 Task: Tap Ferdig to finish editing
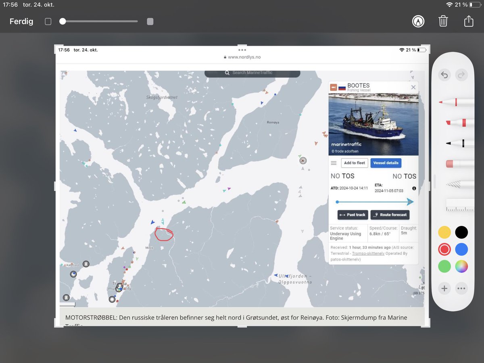pyautogui.click(x=21, y=21)
